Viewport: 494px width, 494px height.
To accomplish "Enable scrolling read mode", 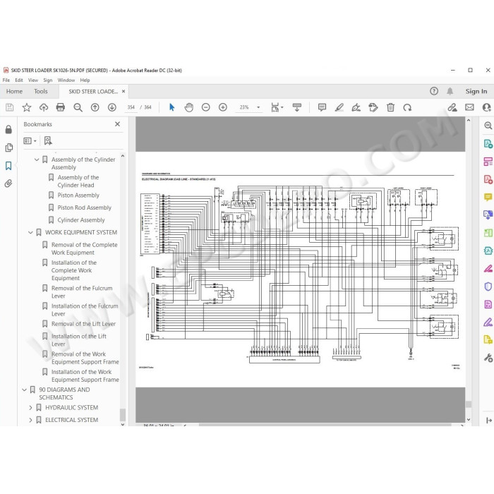I will [297, 107].
